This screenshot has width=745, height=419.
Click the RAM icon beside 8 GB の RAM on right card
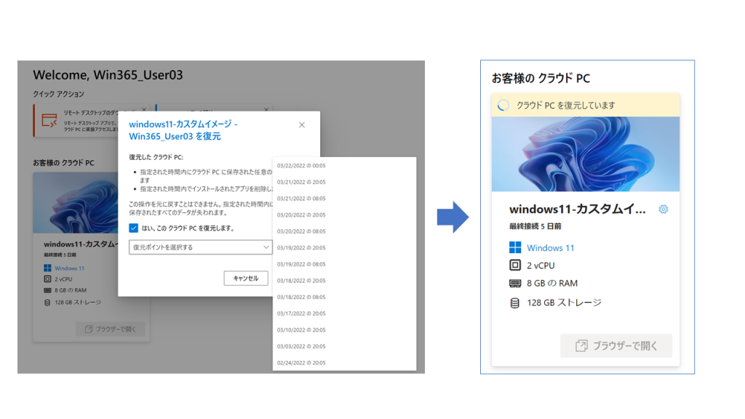(x=515, y=283)
